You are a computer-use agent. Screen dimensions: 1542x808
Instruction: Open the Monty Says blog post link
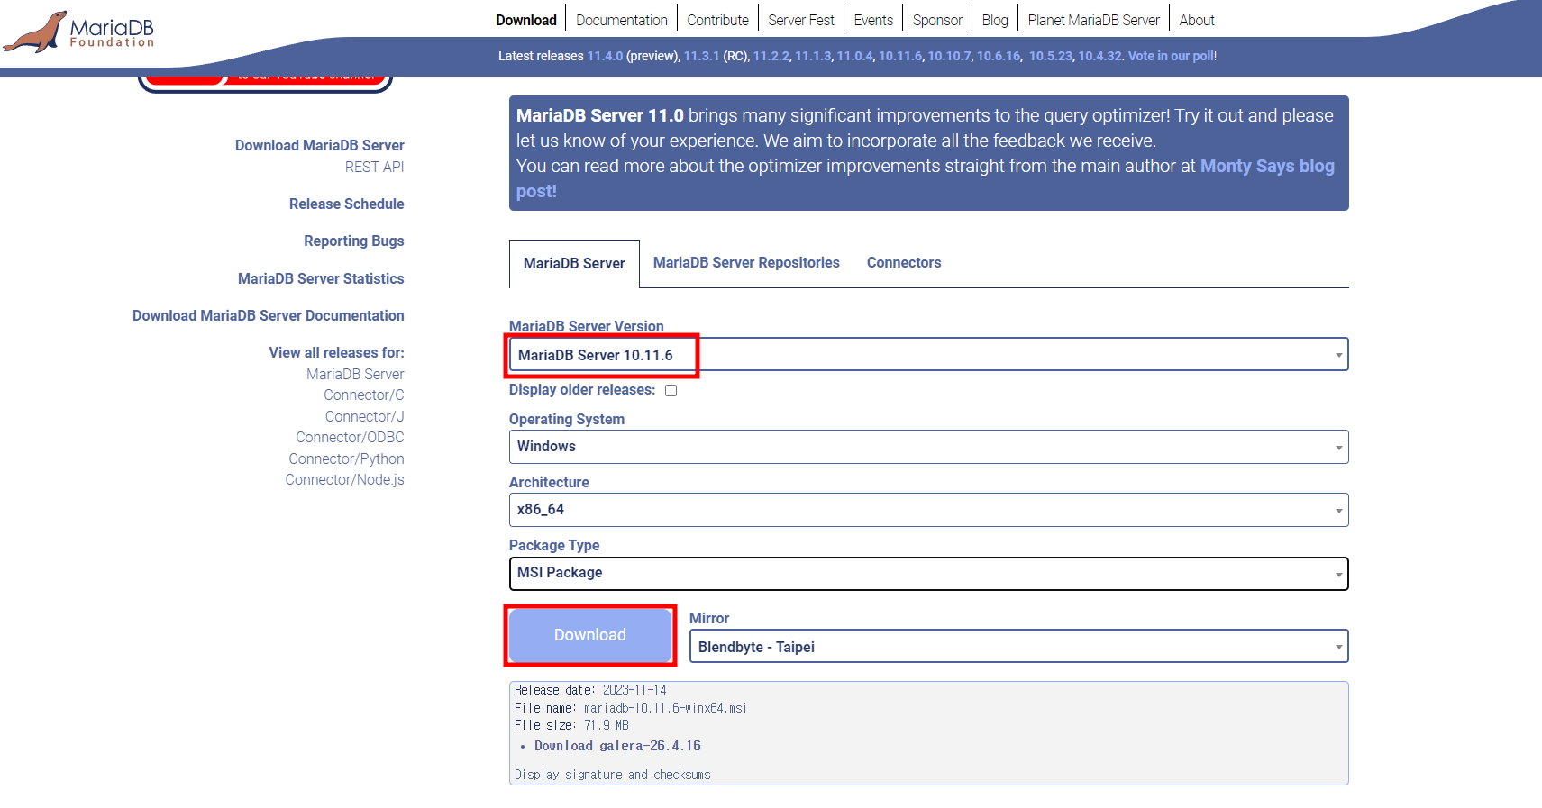coord(1267,166)
